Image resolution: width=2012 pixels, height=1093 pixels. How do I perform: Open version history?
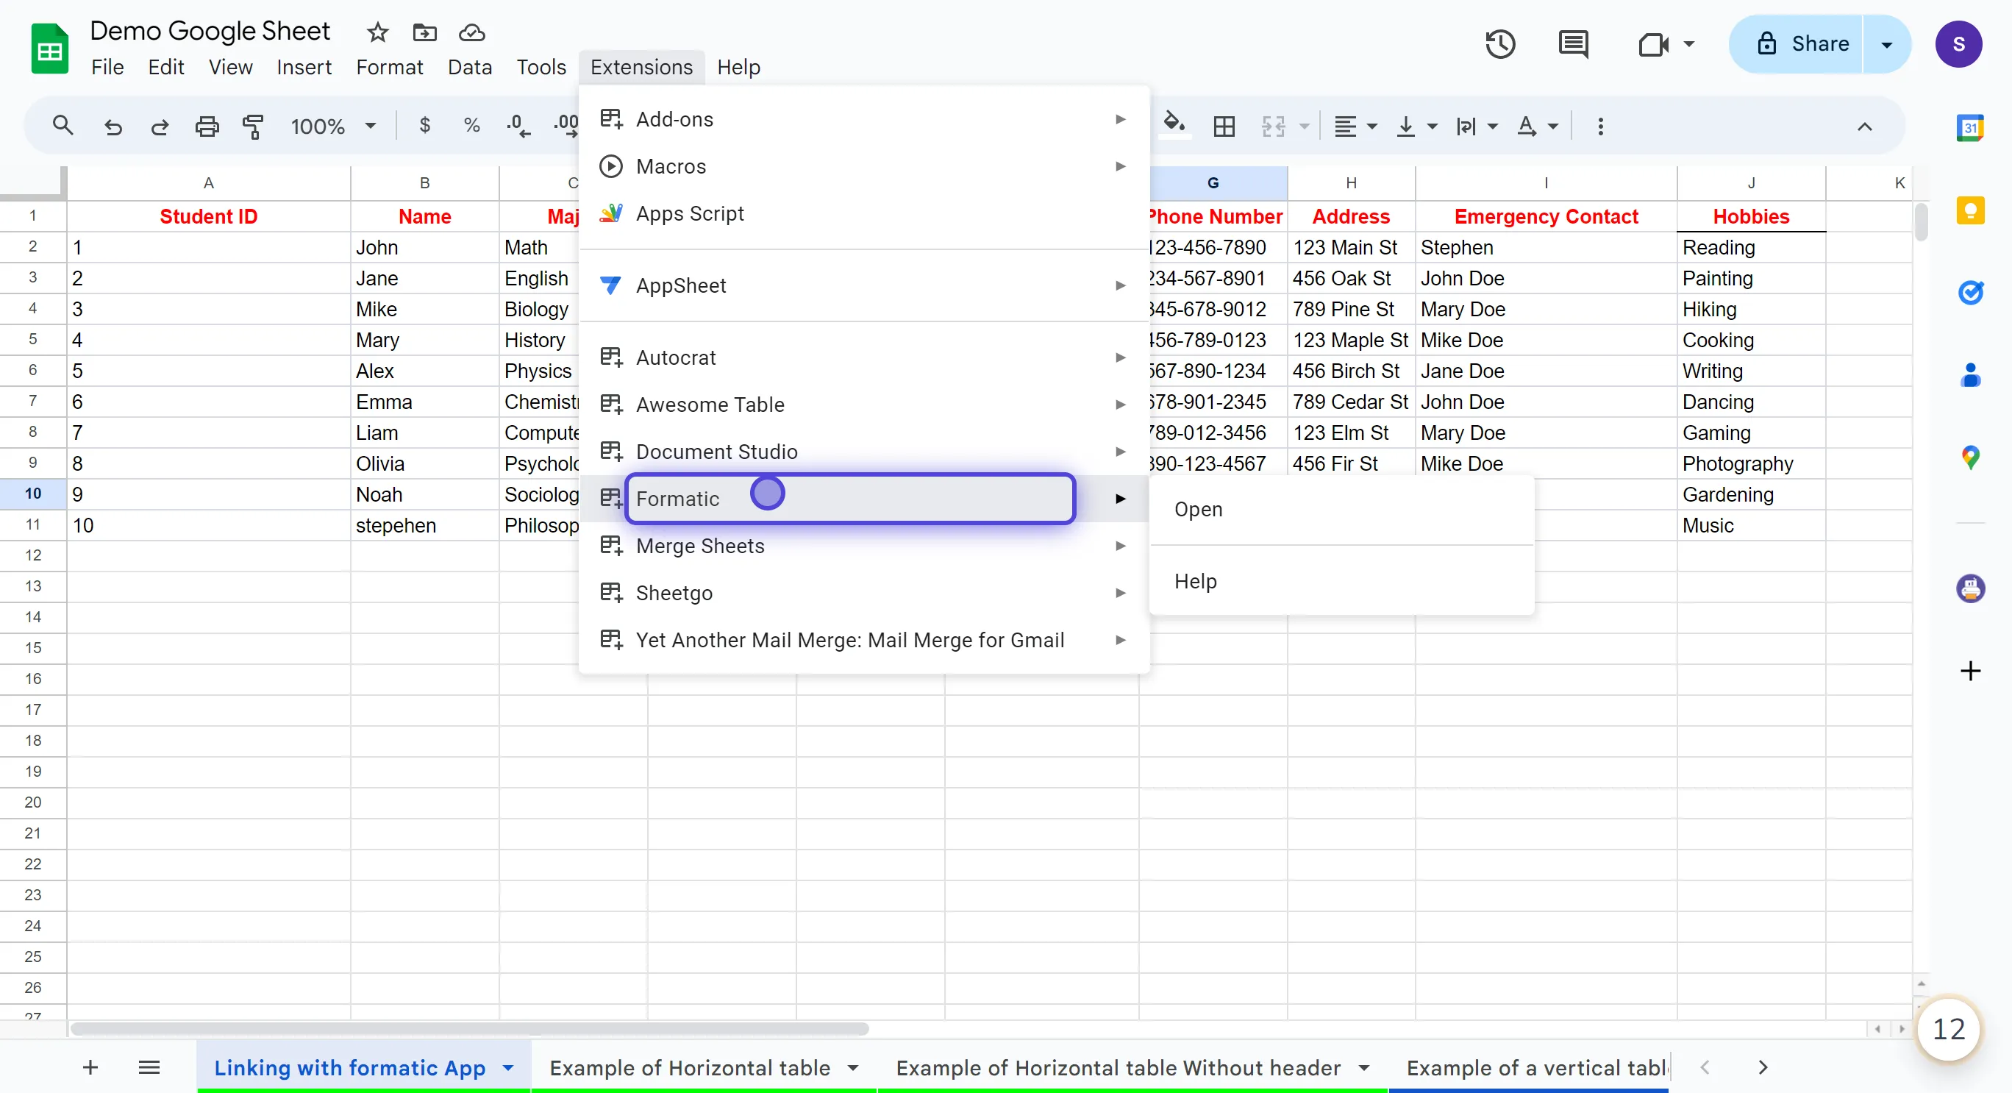[x=1499, y=43]
